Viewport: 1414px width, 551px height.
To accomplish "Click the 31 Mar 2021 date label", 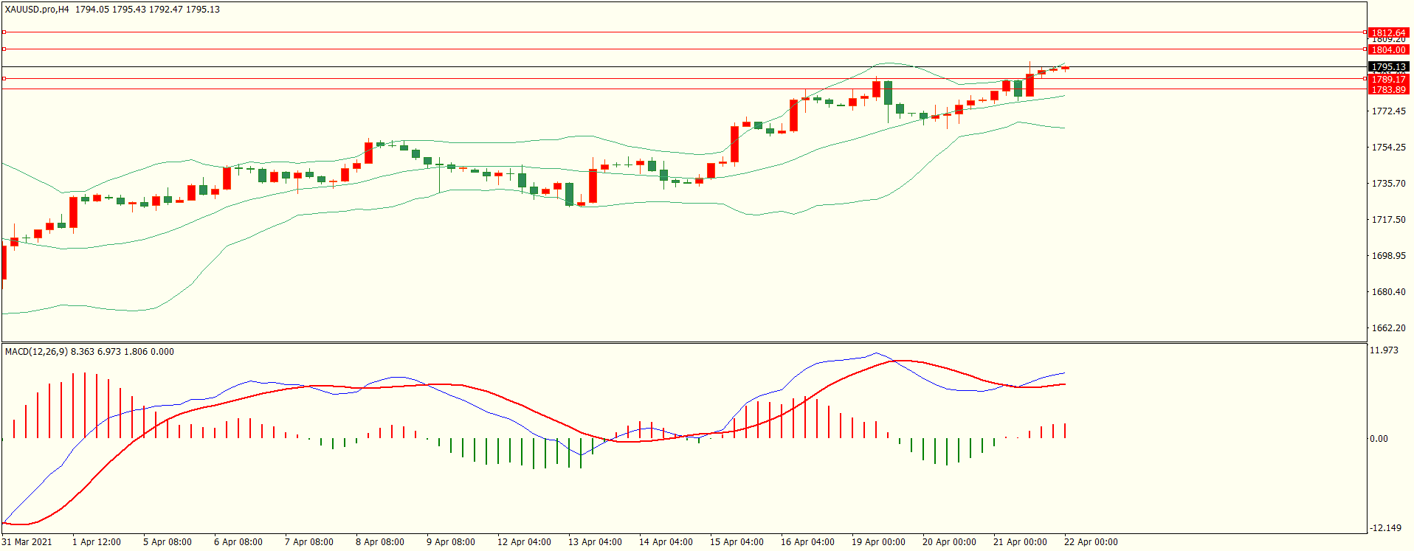I will click(27, 542).
